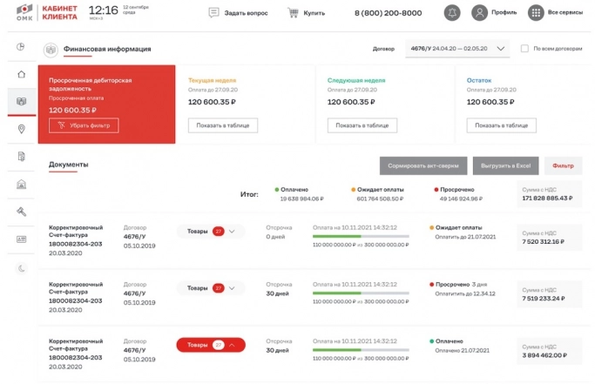Click 'Ожидает оплаты' total 601 764 508.50

click(x=380, y=199)
